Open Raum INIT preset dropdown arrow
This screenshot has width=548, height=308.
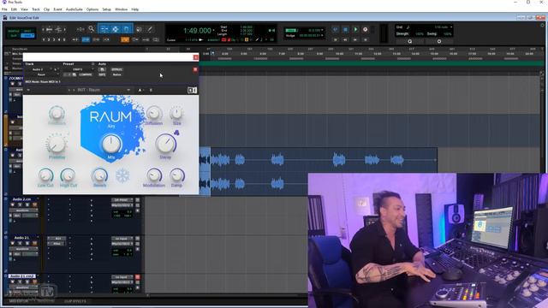[x=128, y=90]
